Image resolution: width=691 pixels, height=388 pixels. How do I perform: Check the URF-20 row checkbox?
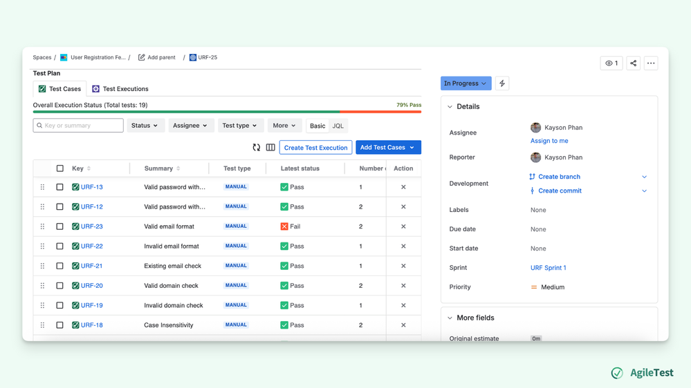pyautogui.click(x=60, y=286)
